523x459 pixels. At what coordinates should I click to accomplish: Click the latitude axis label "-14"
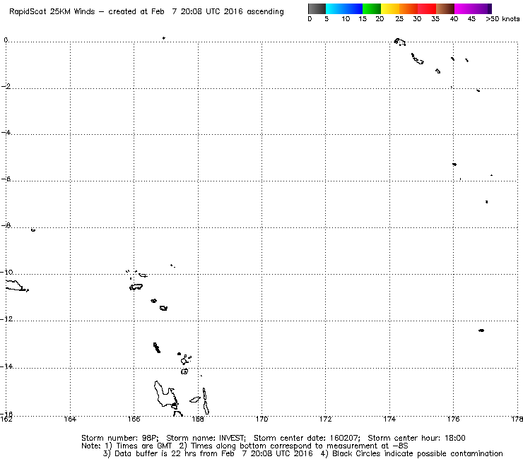point(6,366)
